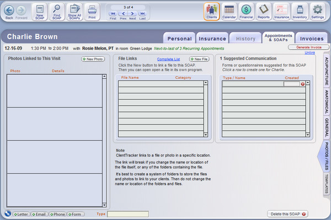Viewport: 331px width, 220px height.
Task: Go to Prev record
Action: click(x=123, y=14)
